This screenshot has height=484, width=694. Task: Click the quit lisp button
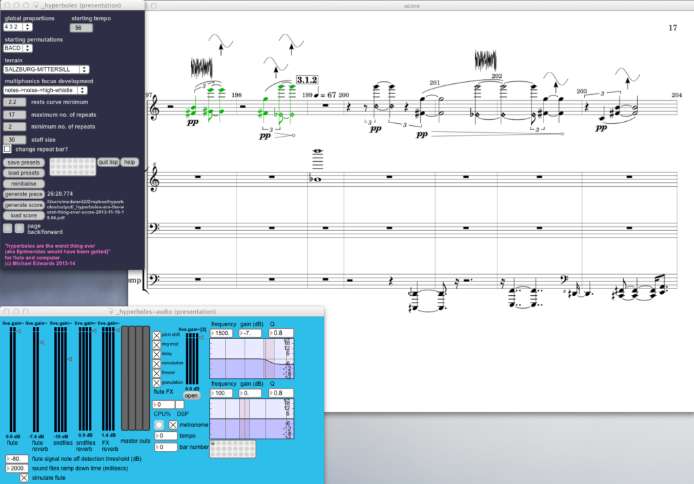[x=108, y=162]
